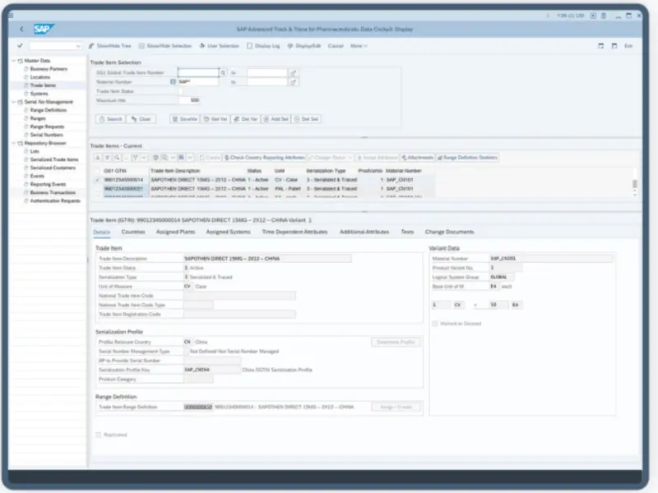Open Range Definition Statistics
This screenshot has width=658, height=493.
click(468, 157)
